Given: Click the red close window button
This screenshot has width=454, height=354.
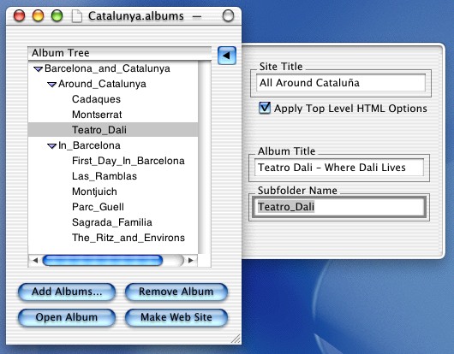Looking at the screenshot, I should point(20,15).
